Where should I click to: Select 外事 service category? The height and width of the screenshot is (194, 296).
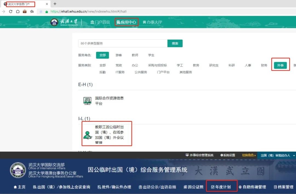tap(280, 65)
